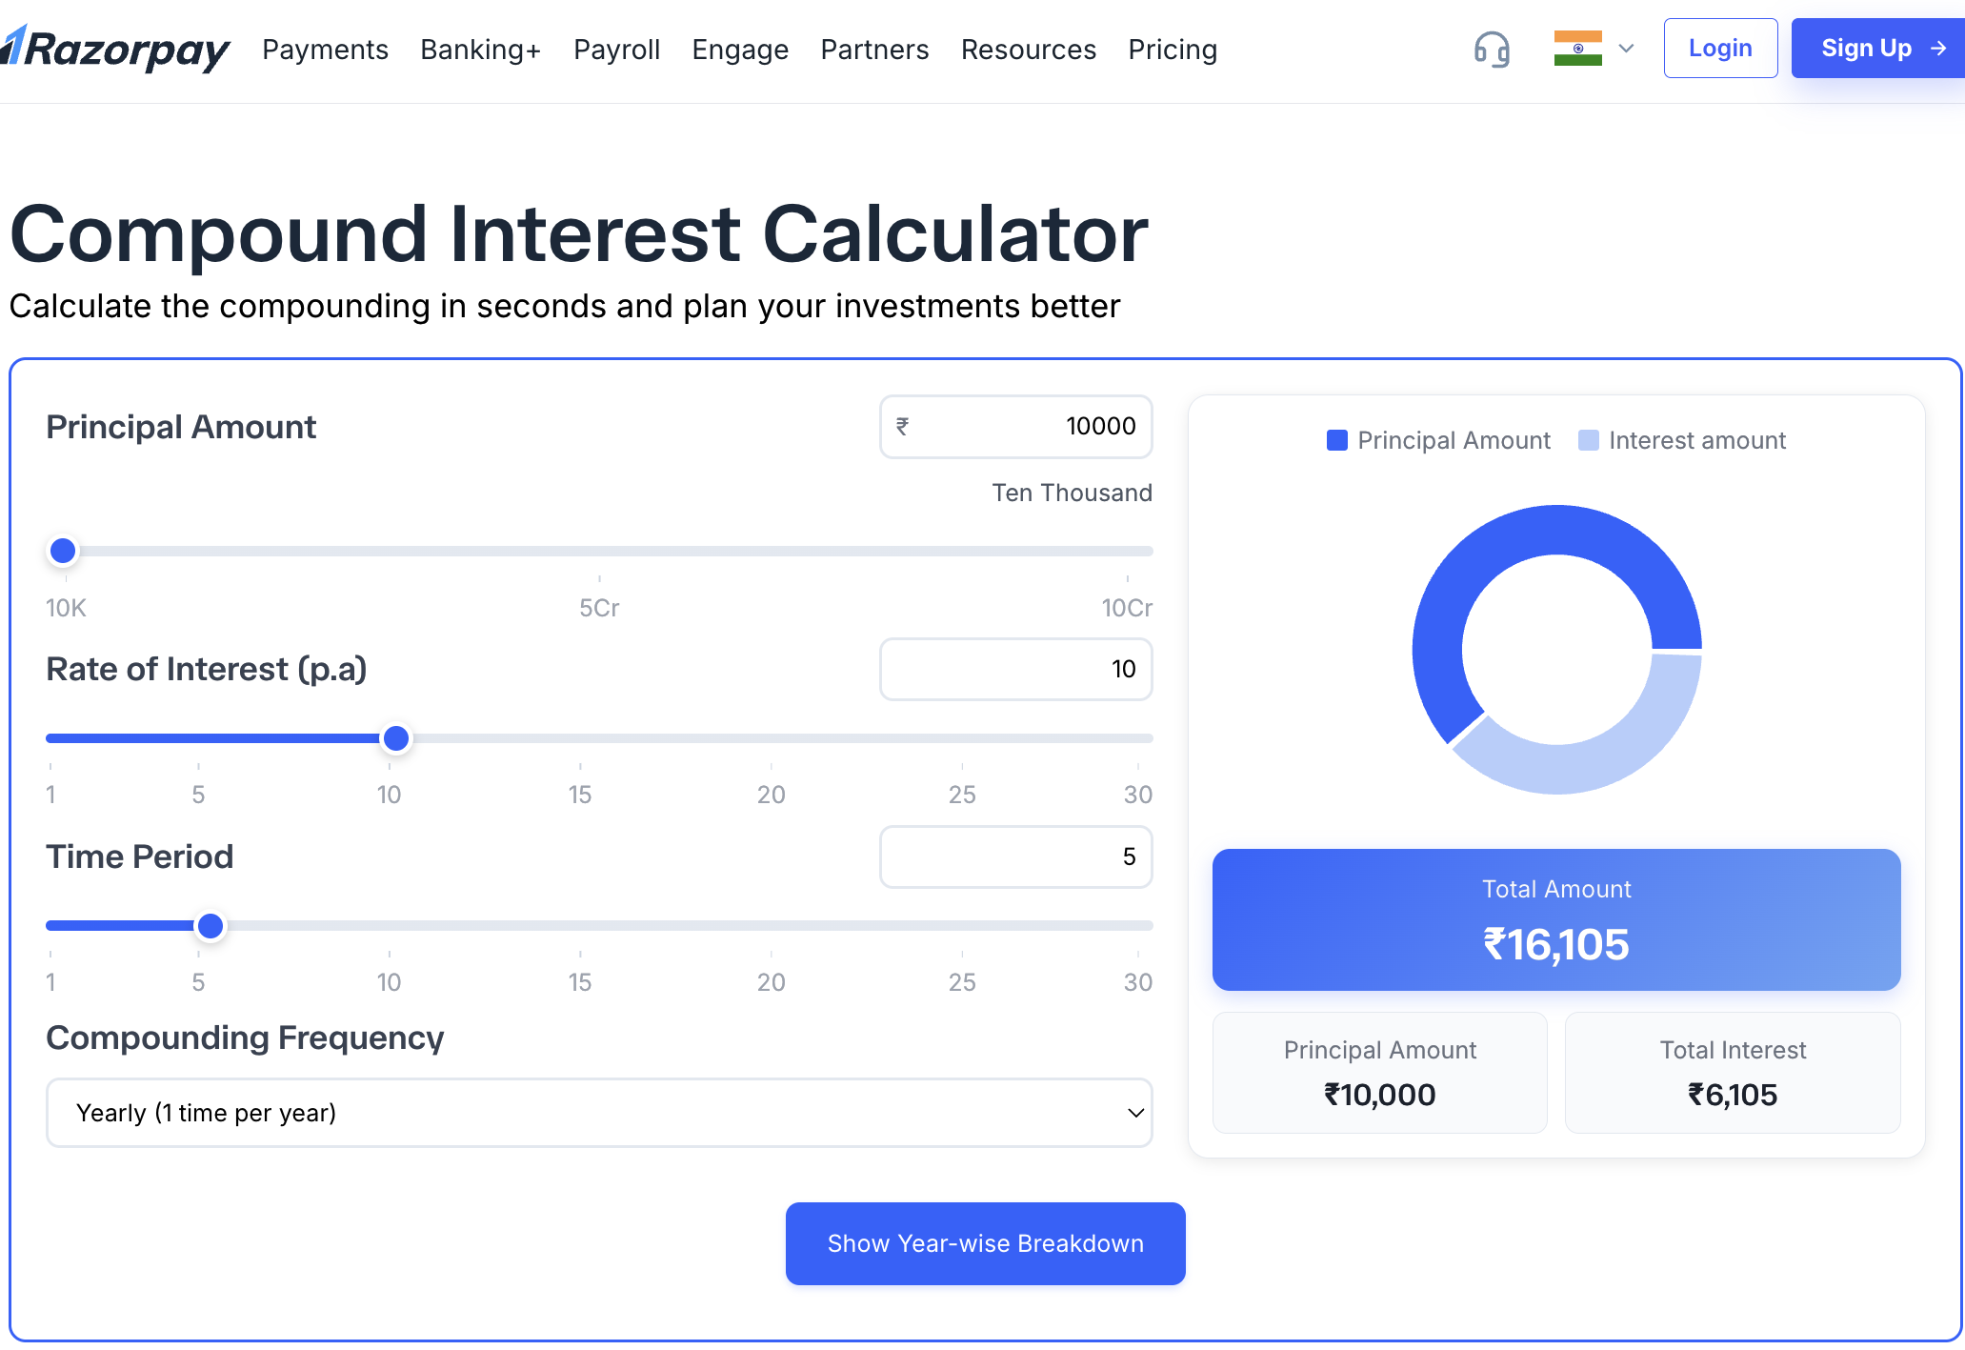The height and width of the screenshot is (1350, 1965).
Task: Click the Principal Amount legend square
Action: tap(1337, 440)
